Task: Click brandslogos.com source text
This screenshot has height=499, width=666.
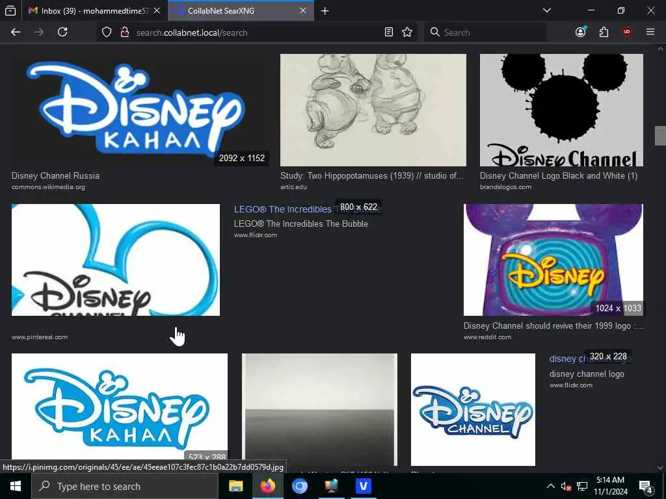Action: click(505, 187)
